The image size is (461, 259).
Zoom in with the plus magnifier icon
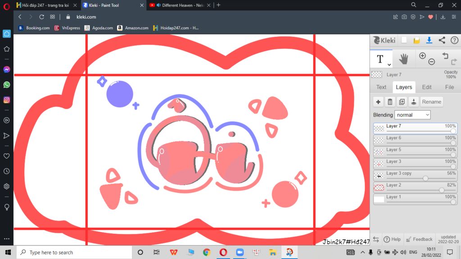point(422,56)
